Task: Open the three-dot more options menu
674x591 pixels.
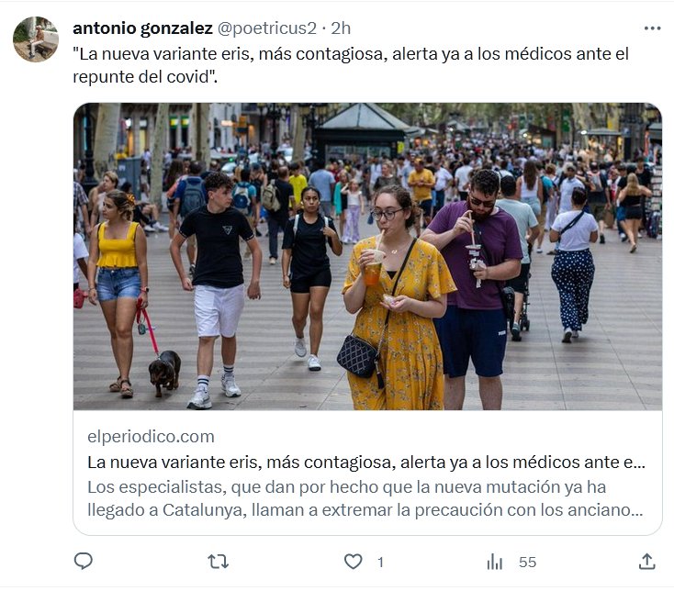Action: pos(653,28)
